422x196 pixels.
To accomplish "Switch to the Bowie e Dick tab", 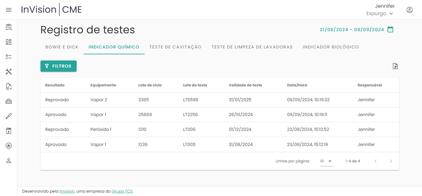I will coord(62,47).
